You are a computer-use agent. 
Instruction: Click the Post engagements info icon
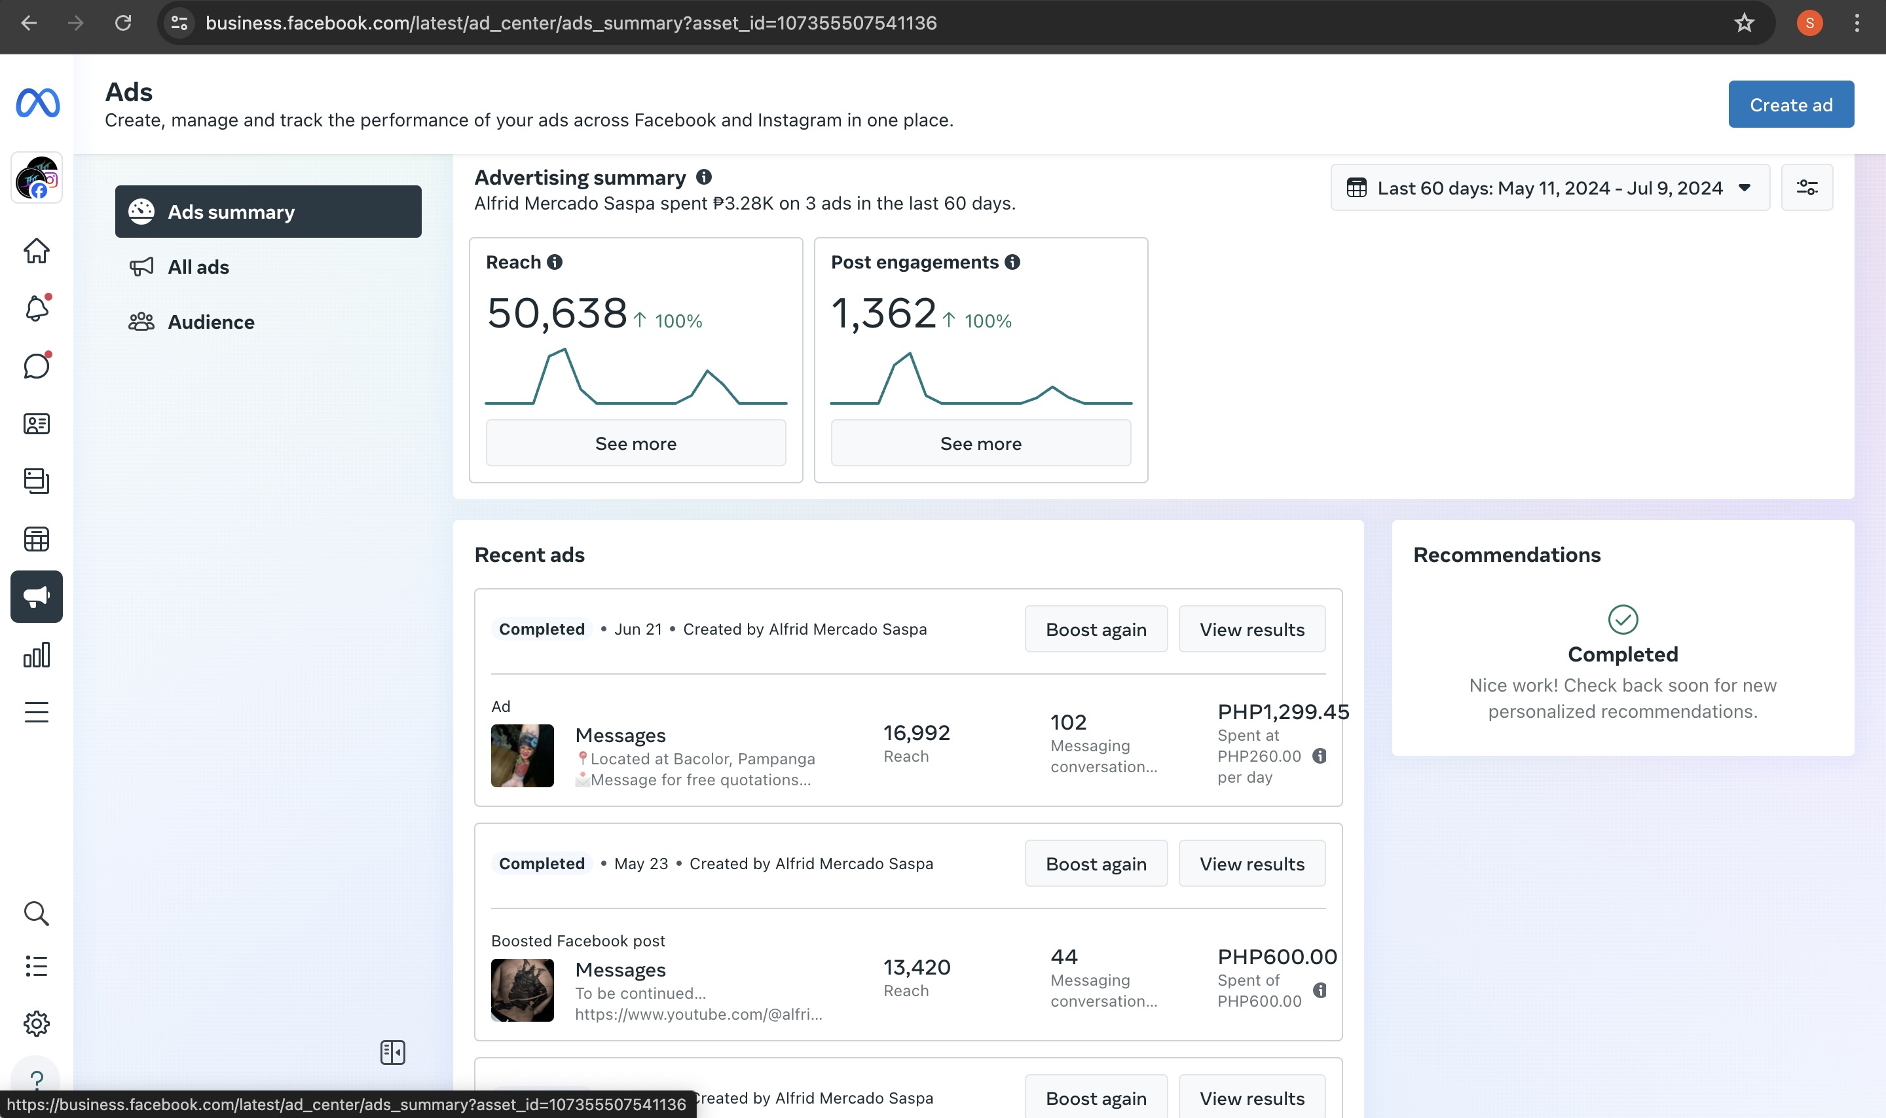[1012, 262]
